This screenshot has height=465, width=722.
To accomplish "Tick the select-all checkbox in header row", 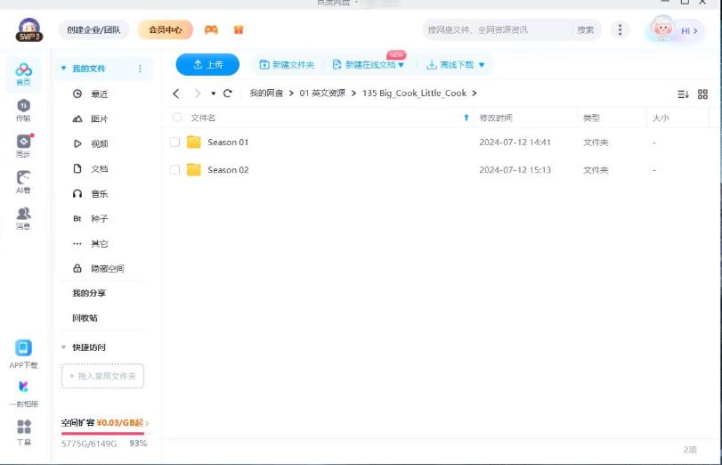I will 177,118.
